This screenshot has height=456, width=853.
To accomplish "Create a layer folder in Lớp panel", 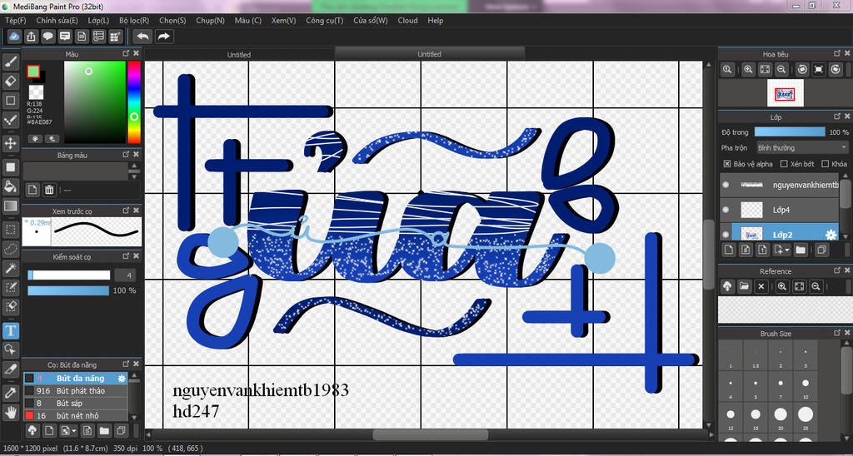I will click(x=801, y=250).
